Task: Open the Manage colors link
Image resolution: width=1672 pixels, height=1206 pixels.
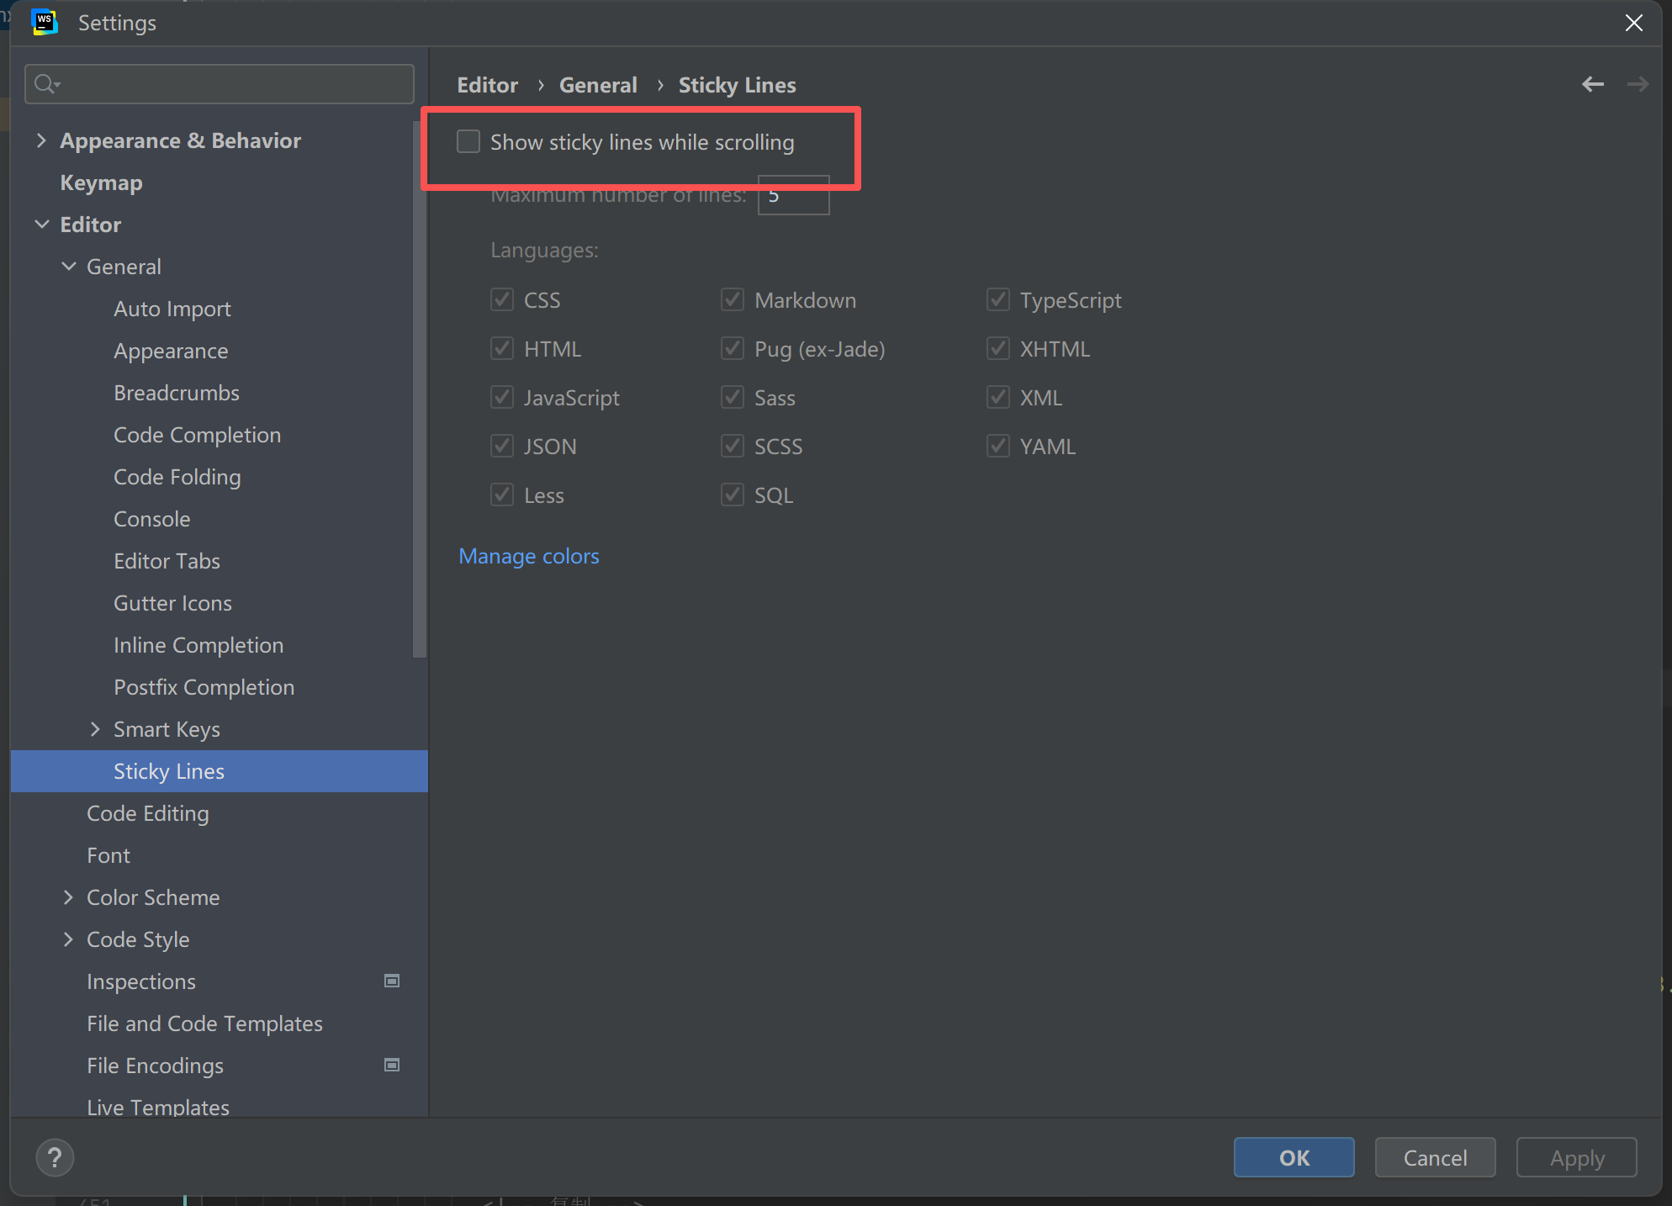Action: (528, 556)
